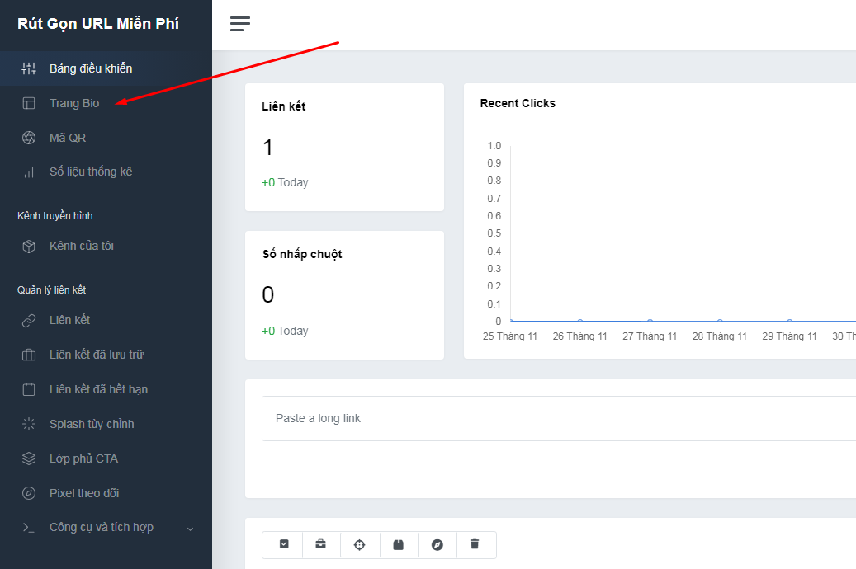
Task: Click the select-all checkbox toolbar button
Action: (284, 544)
